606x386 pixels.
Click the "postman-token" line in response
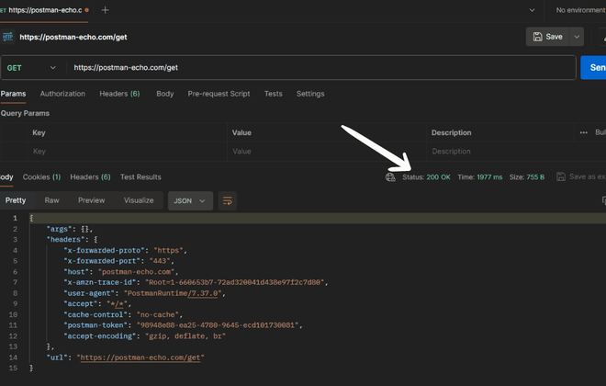tap(183, 325)
